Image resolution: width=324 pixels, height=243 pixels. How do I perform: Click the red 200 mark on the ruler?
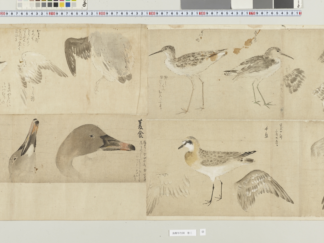pyautogui.click(x=102, y=14)
